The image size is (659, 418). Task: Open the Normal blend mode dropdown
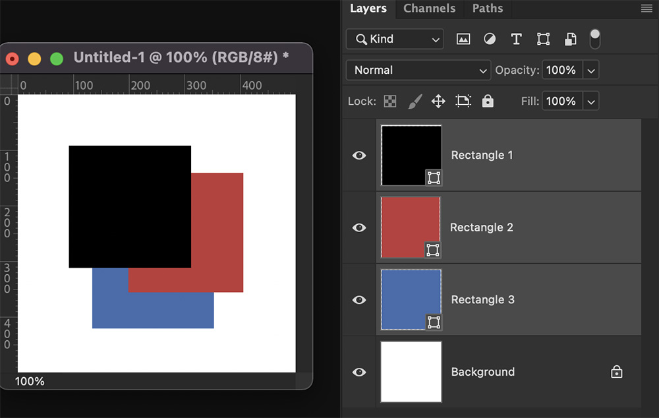pyautogui.click(x=418, y=71)
